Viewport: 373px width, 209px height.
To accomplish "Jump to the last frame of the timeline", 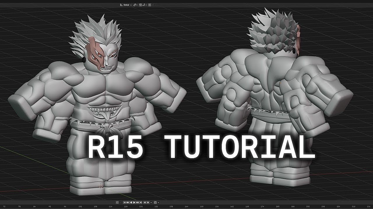I will point(141,202).
